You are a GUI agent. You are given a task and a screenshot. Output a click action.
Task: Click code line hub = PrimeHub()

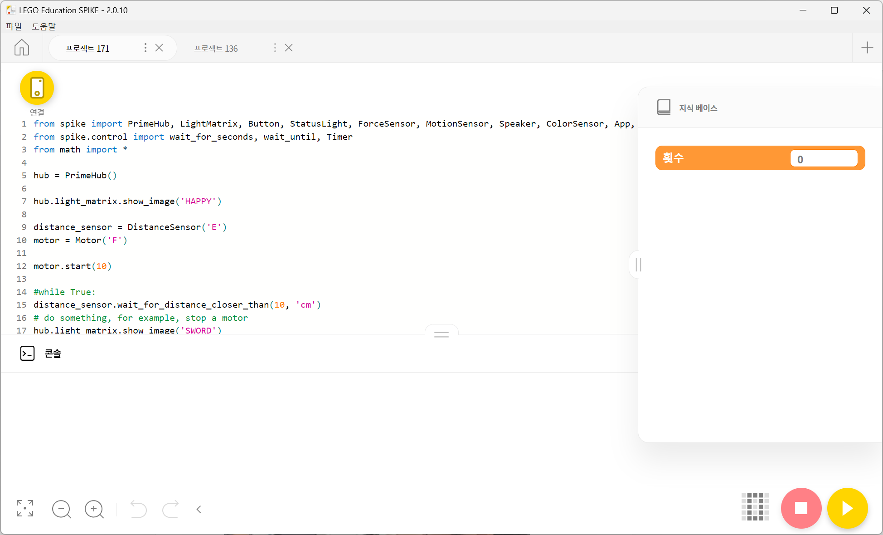click(x=75, y=176)
